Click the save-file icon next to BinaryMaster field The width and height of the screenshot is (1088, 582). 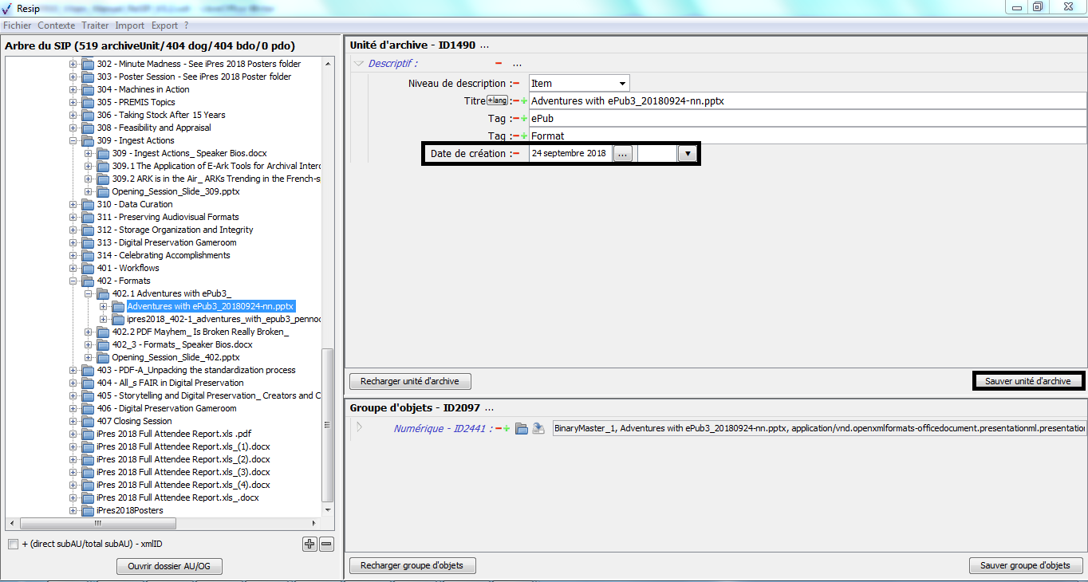pos(538,429)
